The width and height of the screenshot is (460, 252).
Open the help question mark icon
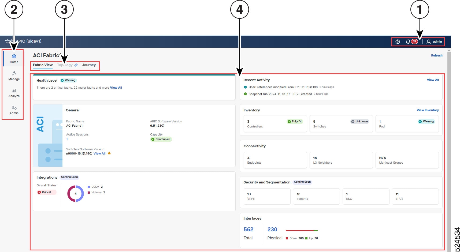click(398, 42)
